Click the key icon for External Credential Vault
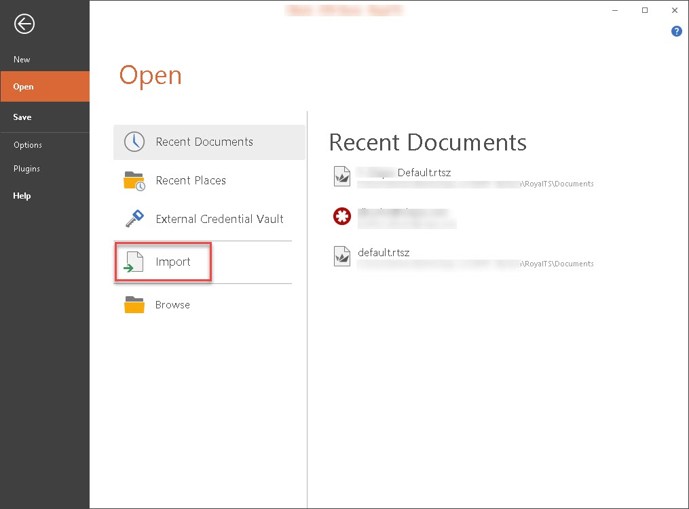Viewport: 689px width, 509px height. click(134, 219)
